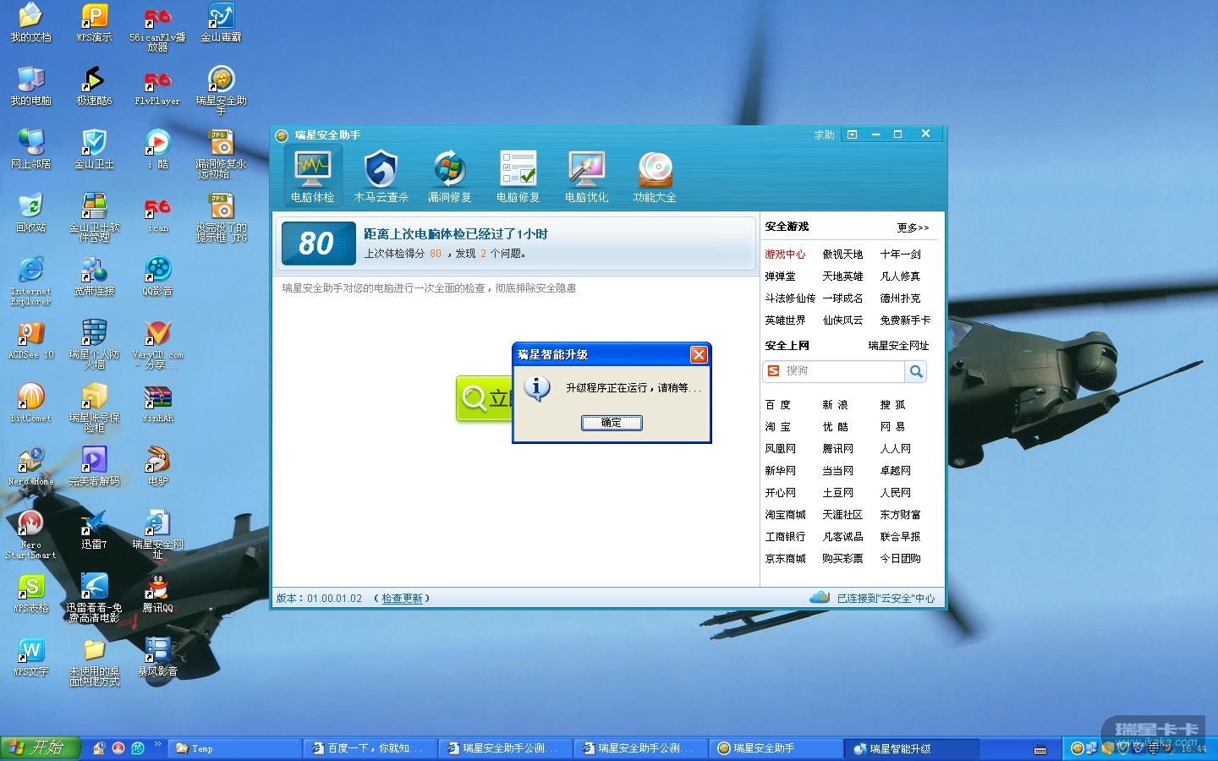Expand the quick launch >> chevron on taskbar
The width and height of the screenshot is (1218, 761).
click(157, 744)
